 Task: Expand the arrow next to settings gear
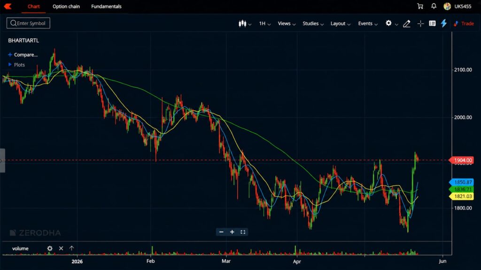pyautogui.click(x=396, y=24)
